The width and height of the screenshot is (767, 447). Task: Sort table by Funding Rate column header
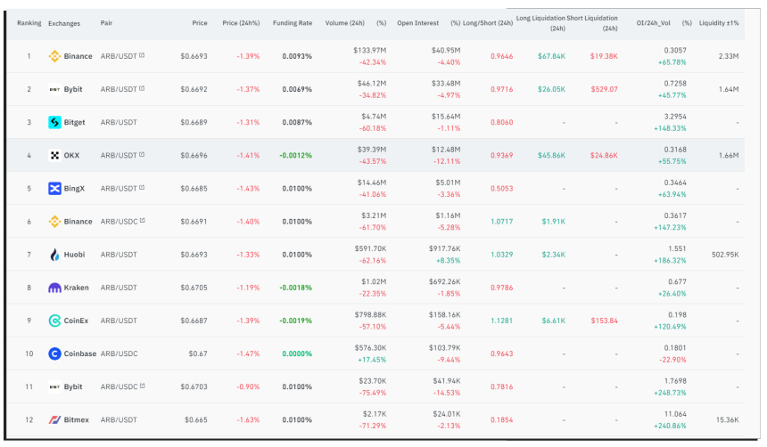coord(293,22)
